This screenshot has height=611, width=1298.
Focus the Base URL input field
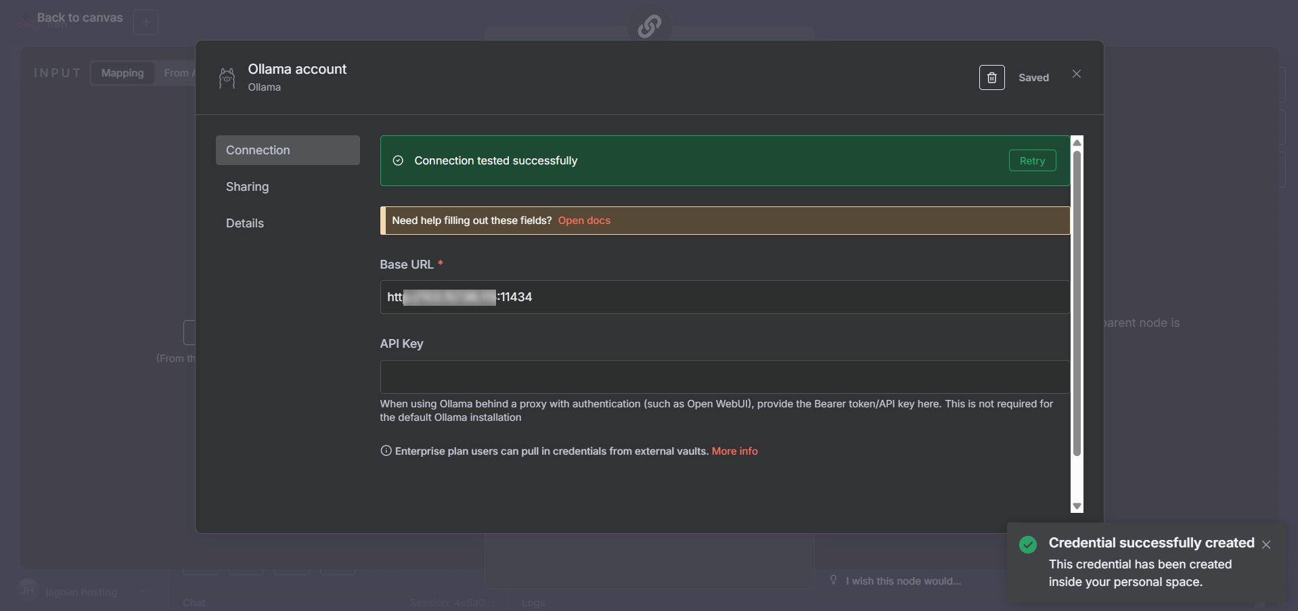[x=725, y=297]
